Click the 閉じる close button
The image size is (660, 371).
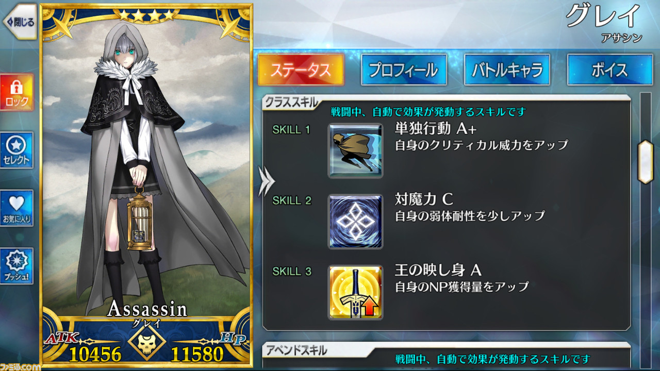pyautogui.click(x=20, y=22)
